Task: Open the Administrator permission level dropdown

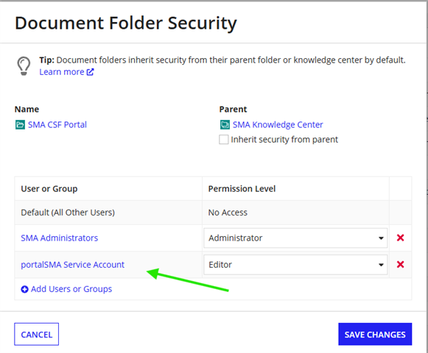Action: 295,238
